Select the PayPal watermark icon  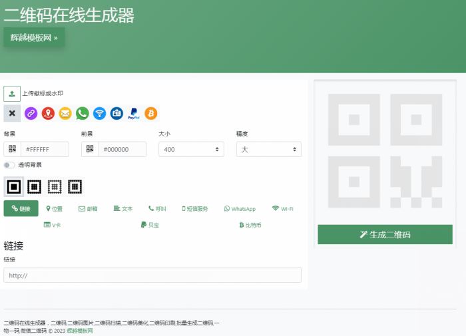click(134, 114)
